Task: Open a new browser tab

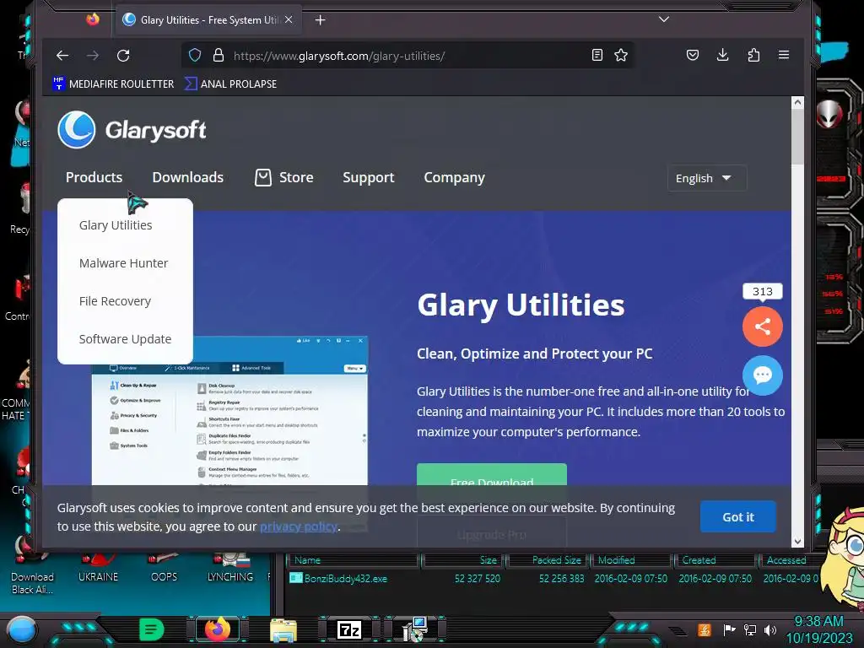Action: [x=320, y=20]
